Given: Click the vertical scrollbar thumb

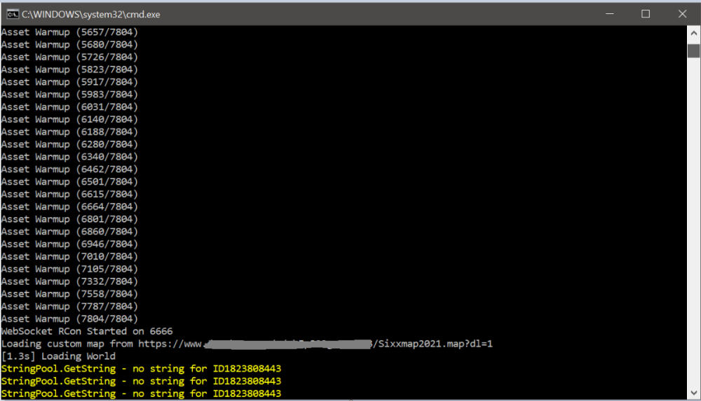Looking at the screenshot, I should (x=693, y=50).
